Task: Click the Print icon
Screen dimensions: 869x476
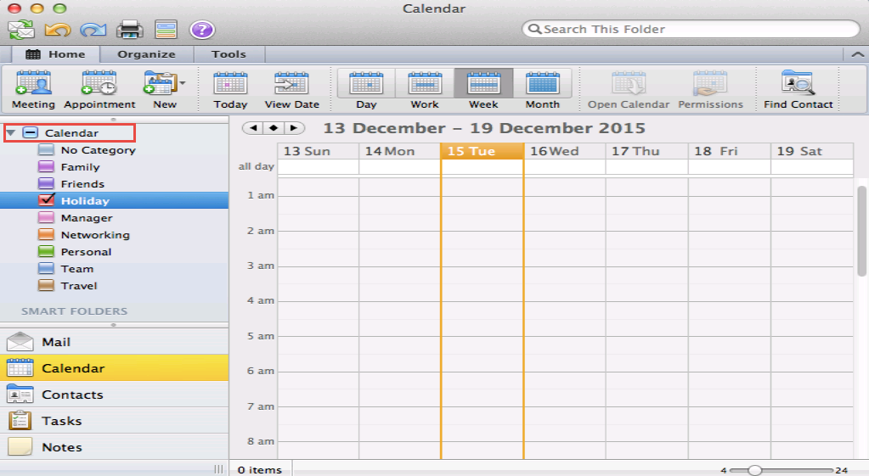Action: 130,30
